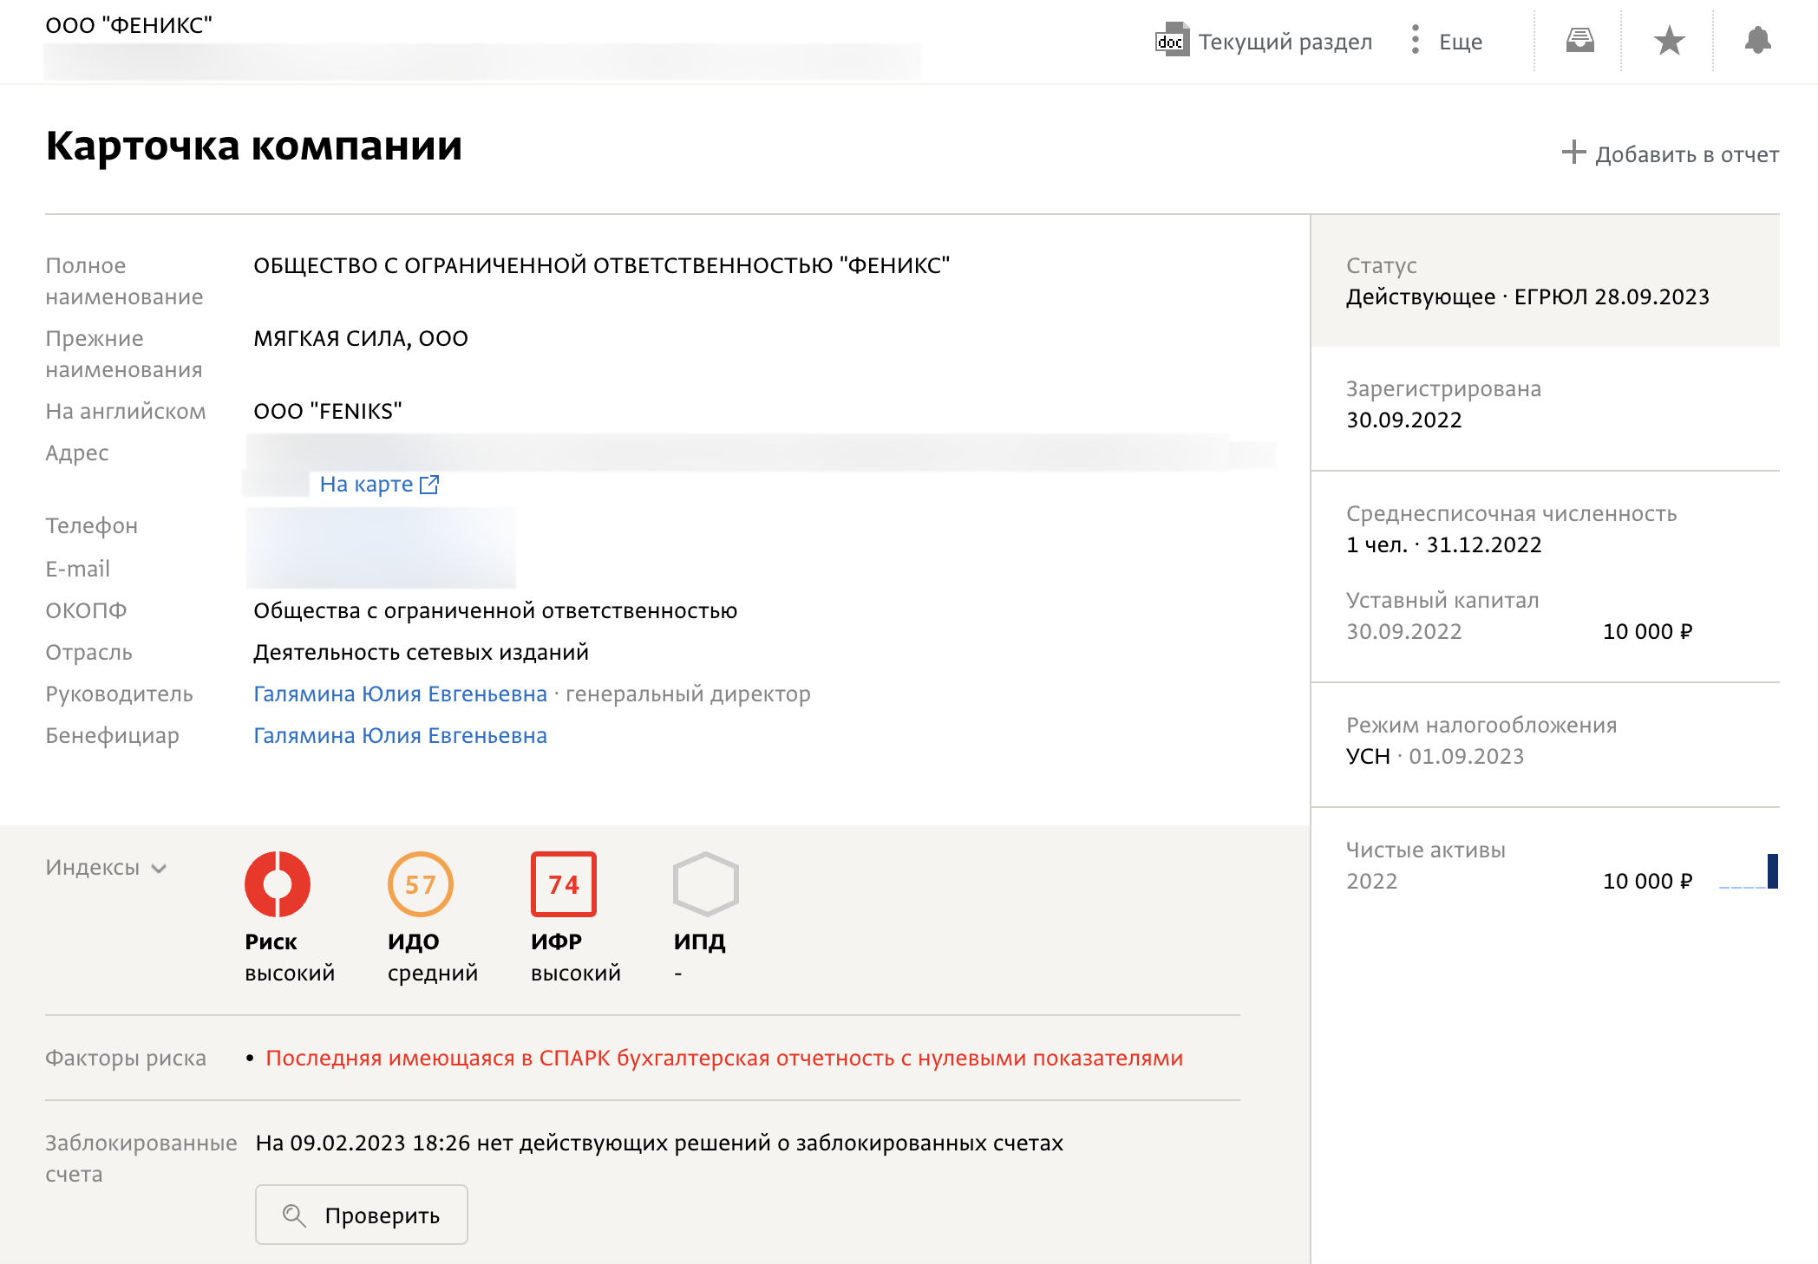Click the Проверить button
This screenshot has height=1264, width=1818.
click(362, 1215)
